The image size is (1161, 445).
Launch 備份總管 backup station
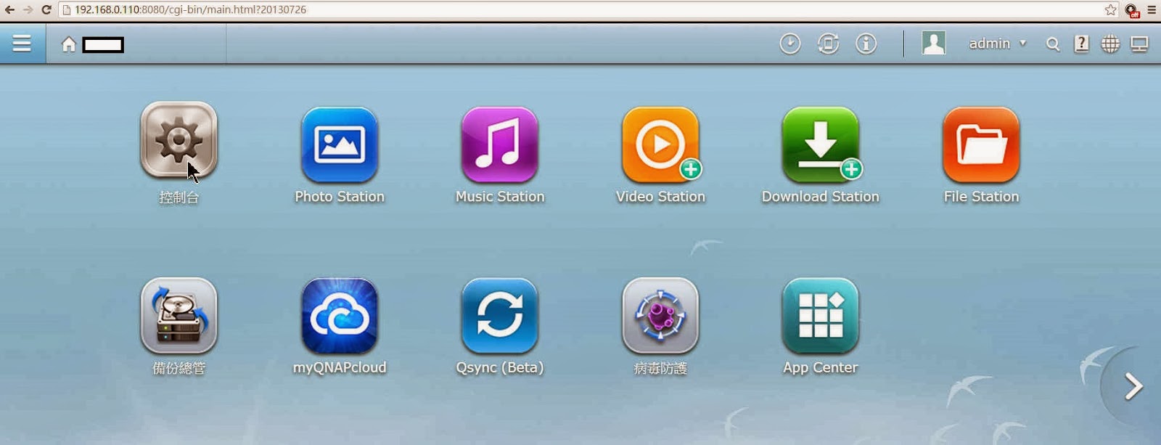[179, 316]
